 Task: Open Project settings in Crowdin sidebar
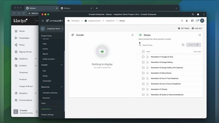pos(47,115)
